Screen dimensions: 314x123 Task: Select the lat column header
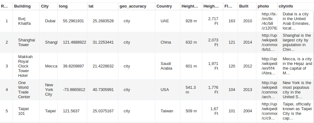coord(103,6)
